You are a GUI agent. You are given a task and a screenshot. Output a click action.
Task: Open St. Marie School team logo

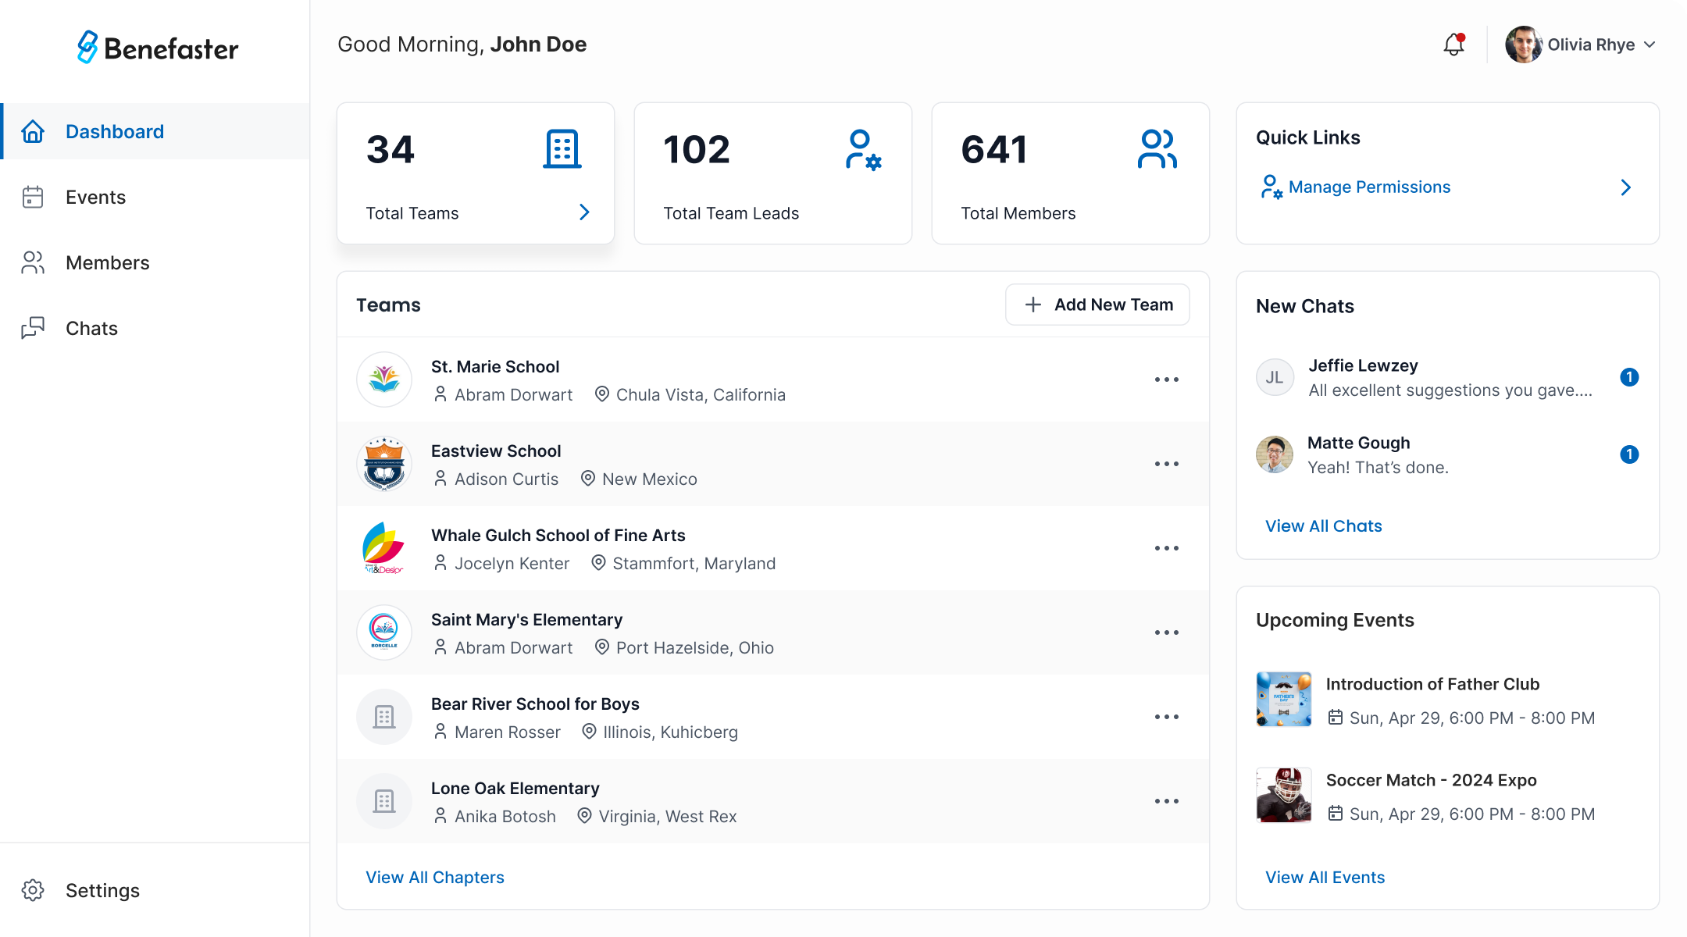(x=384, y=379)
